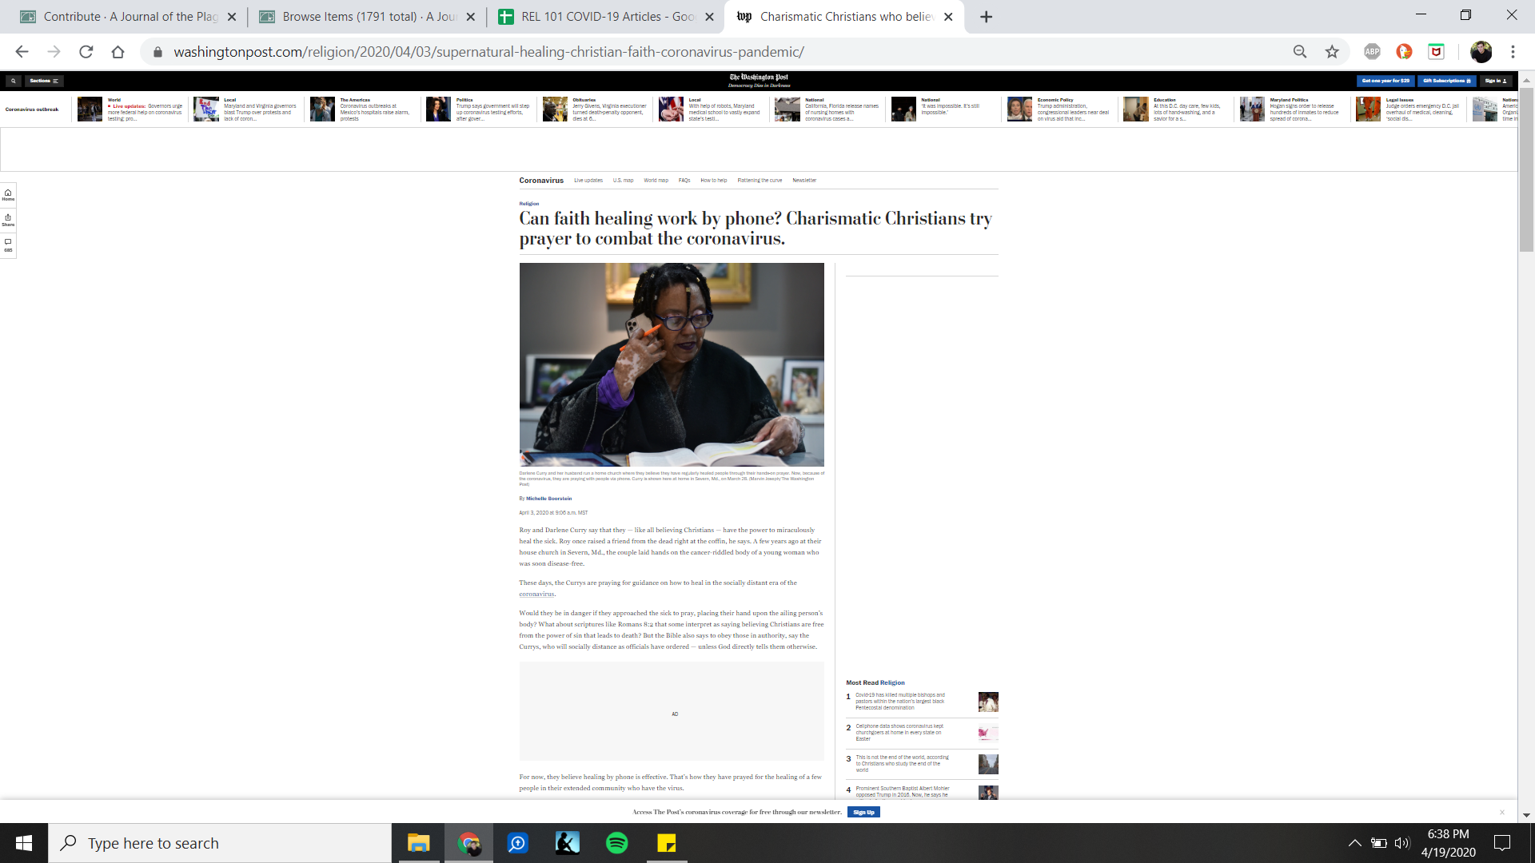
Task: Bookmark this page with star icon
Action: pos(1332,52)
